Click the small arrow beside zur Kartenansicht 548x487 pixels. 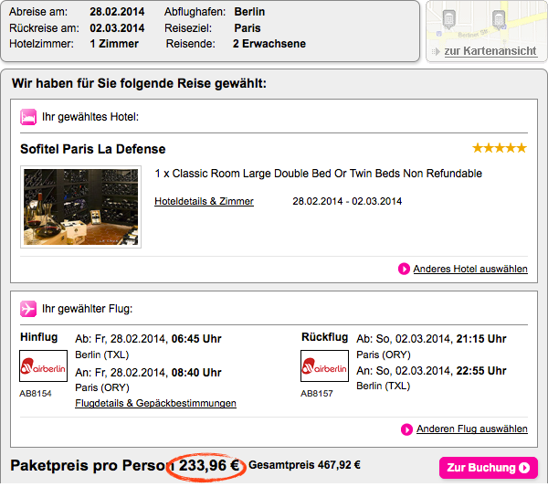436,52
